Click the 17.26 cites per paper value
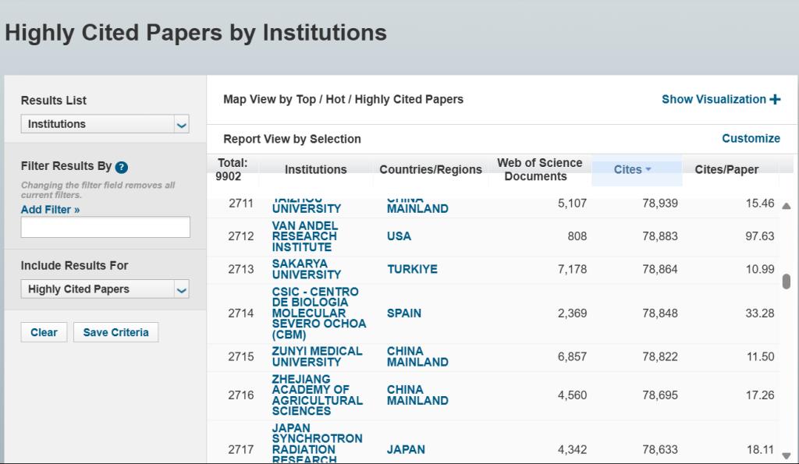The image size is (799, 464). coord(760,395)
